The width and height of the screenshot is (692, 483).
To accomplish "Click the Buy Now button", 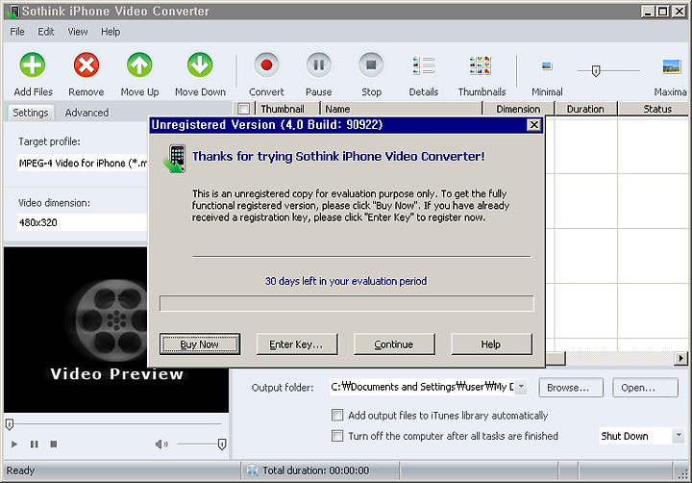I will point(200,344).
